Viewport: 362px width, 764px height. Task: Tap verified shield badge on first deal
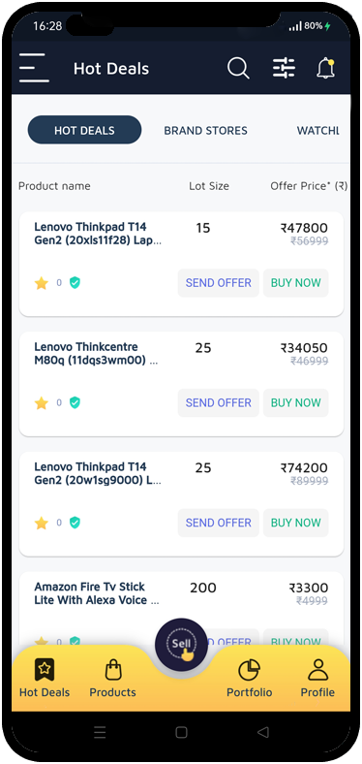[75, 282]
